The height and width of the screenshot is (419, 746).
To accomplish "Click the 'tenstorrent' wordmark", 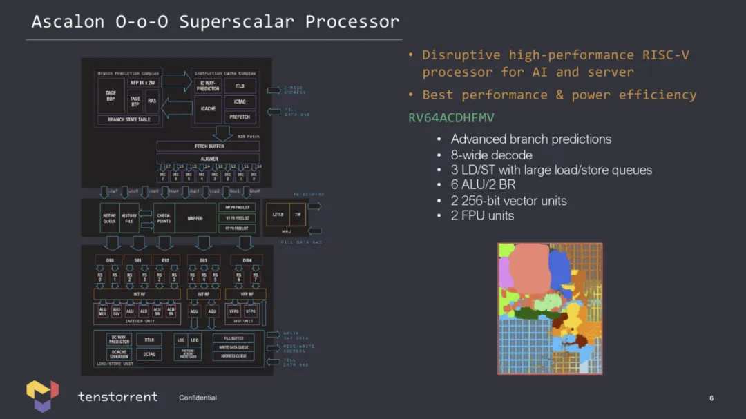I will tap(117, 396).
